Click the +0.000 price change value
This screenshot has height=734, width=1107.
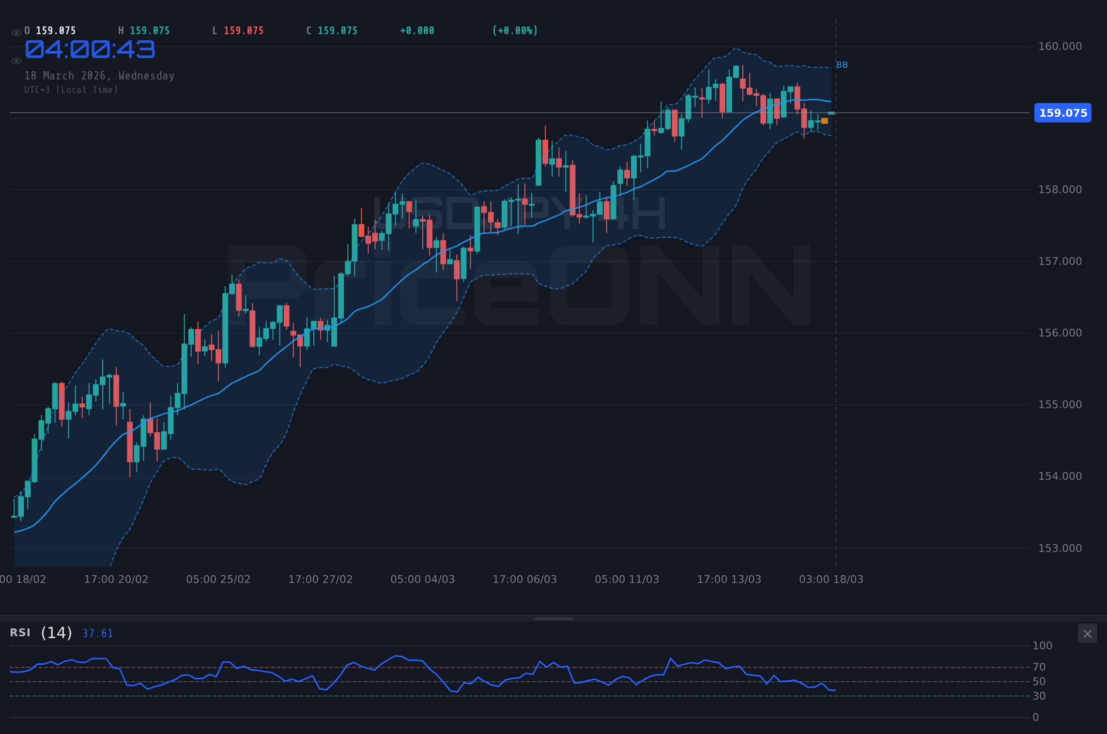417,31
